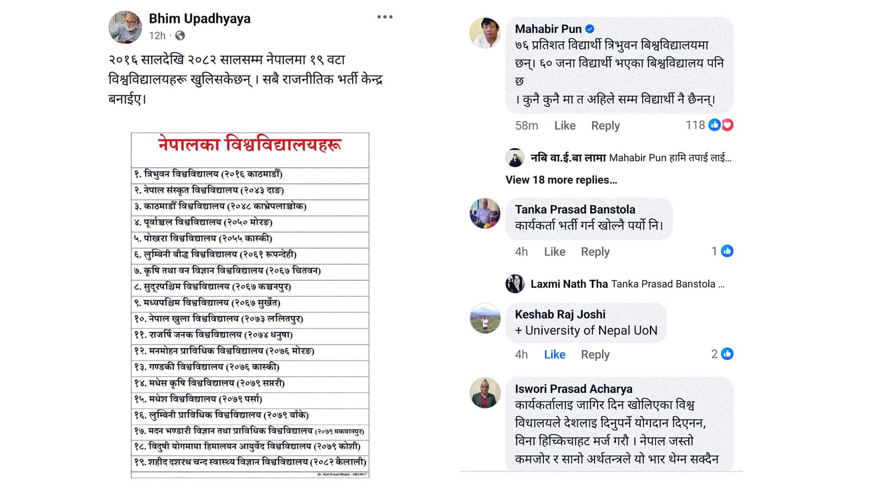Open Mahabir Pun's profile avatar
The width and height of the screenshot is (869, 489).
(x=485, y=33)
